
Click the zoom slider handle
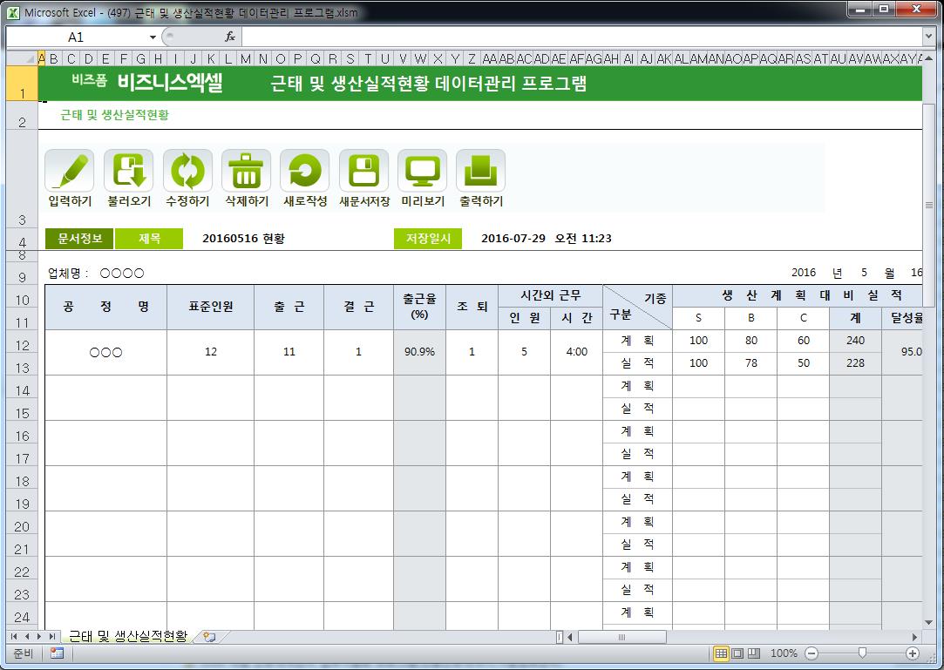point(862,653)
